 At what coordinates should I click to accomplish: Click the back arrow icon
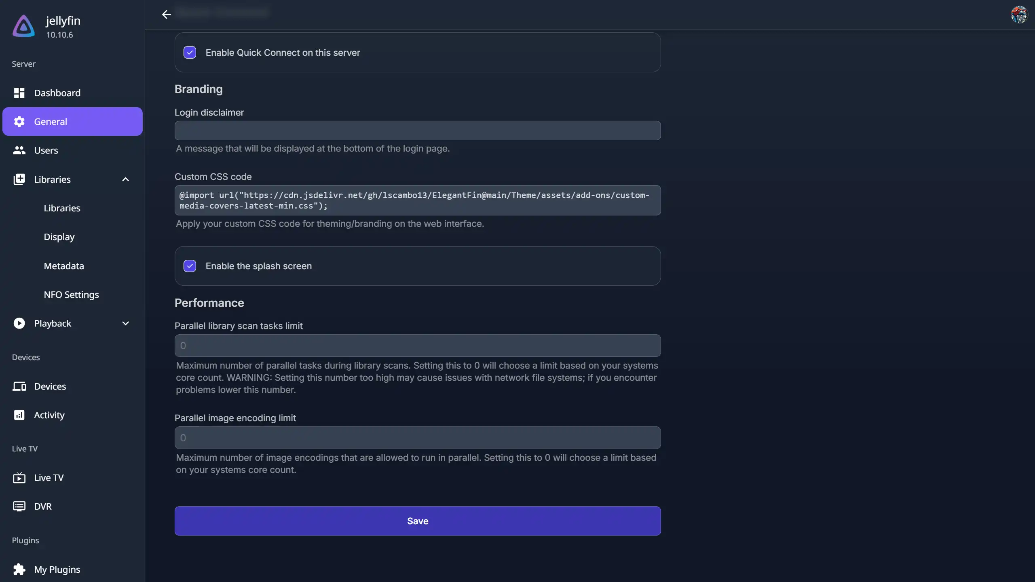[166, 15]
